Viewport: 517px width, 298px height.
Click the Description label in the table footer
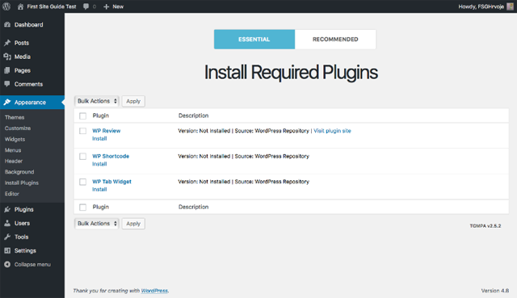click(x=194, y=207)
